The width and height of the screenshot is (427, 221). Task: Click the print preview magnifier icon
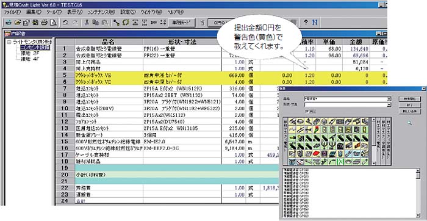coord(54,23)
